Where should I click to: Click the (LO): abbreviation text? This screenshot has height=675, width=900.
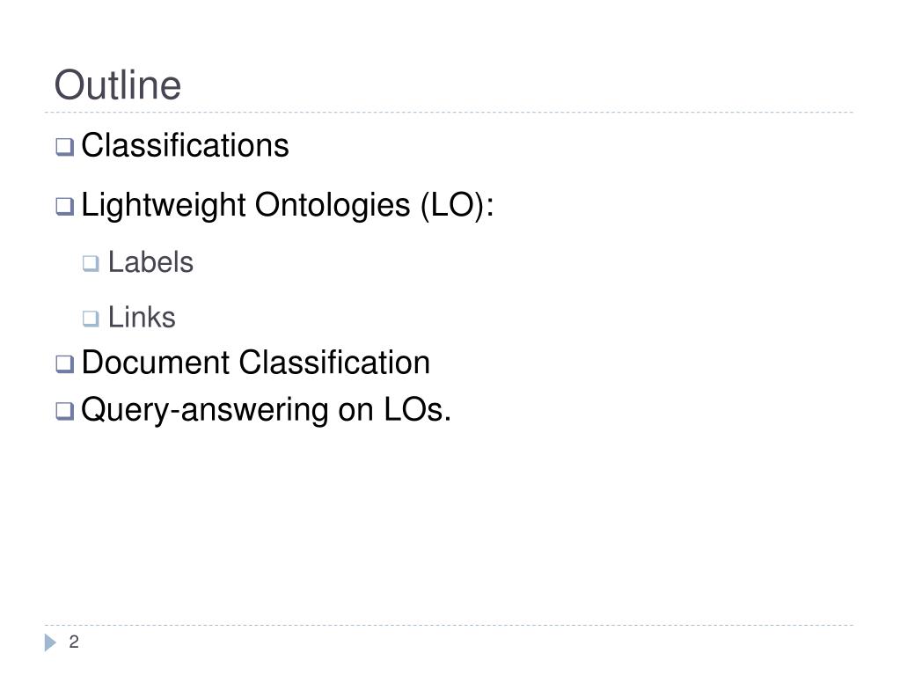(x=457, y=205)
